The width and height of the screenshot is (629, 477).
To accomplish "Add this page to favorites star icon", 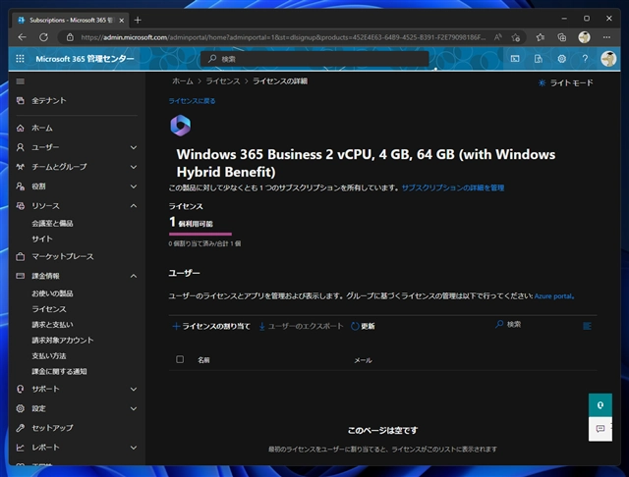I will pos(515,37).
